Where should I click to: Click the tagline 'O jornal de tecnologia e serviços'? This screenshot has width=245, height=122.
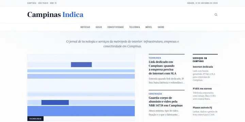click(122, 44)
